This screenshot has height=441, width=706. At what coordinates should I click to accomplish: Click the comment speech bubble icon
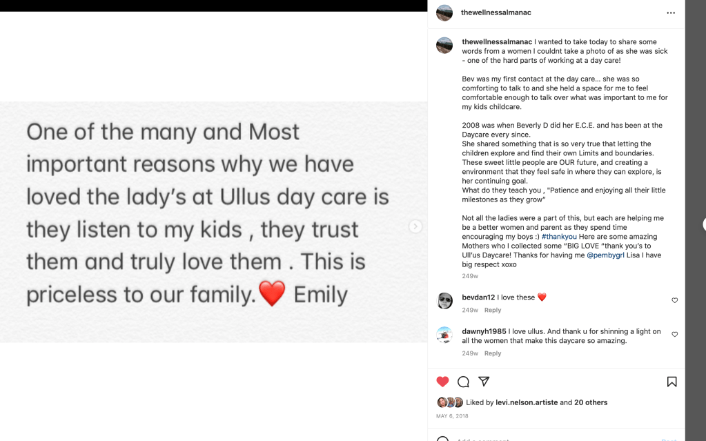[x=464, y=382]
